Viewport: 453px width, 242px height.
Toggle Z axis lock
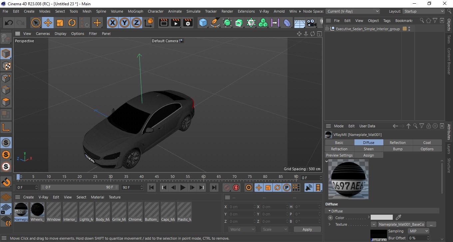point(137,23)
